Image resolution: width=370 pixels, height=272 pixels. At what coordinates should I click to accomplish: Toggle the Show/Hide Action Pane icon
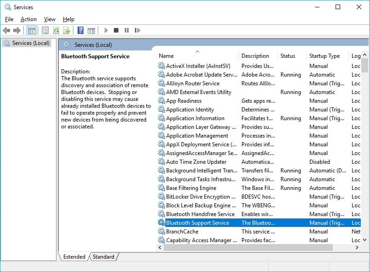91,31
